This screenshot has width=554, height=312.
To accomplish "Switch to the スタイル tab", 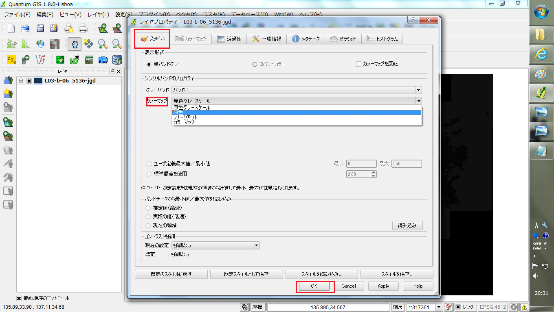I will [152, 39].
